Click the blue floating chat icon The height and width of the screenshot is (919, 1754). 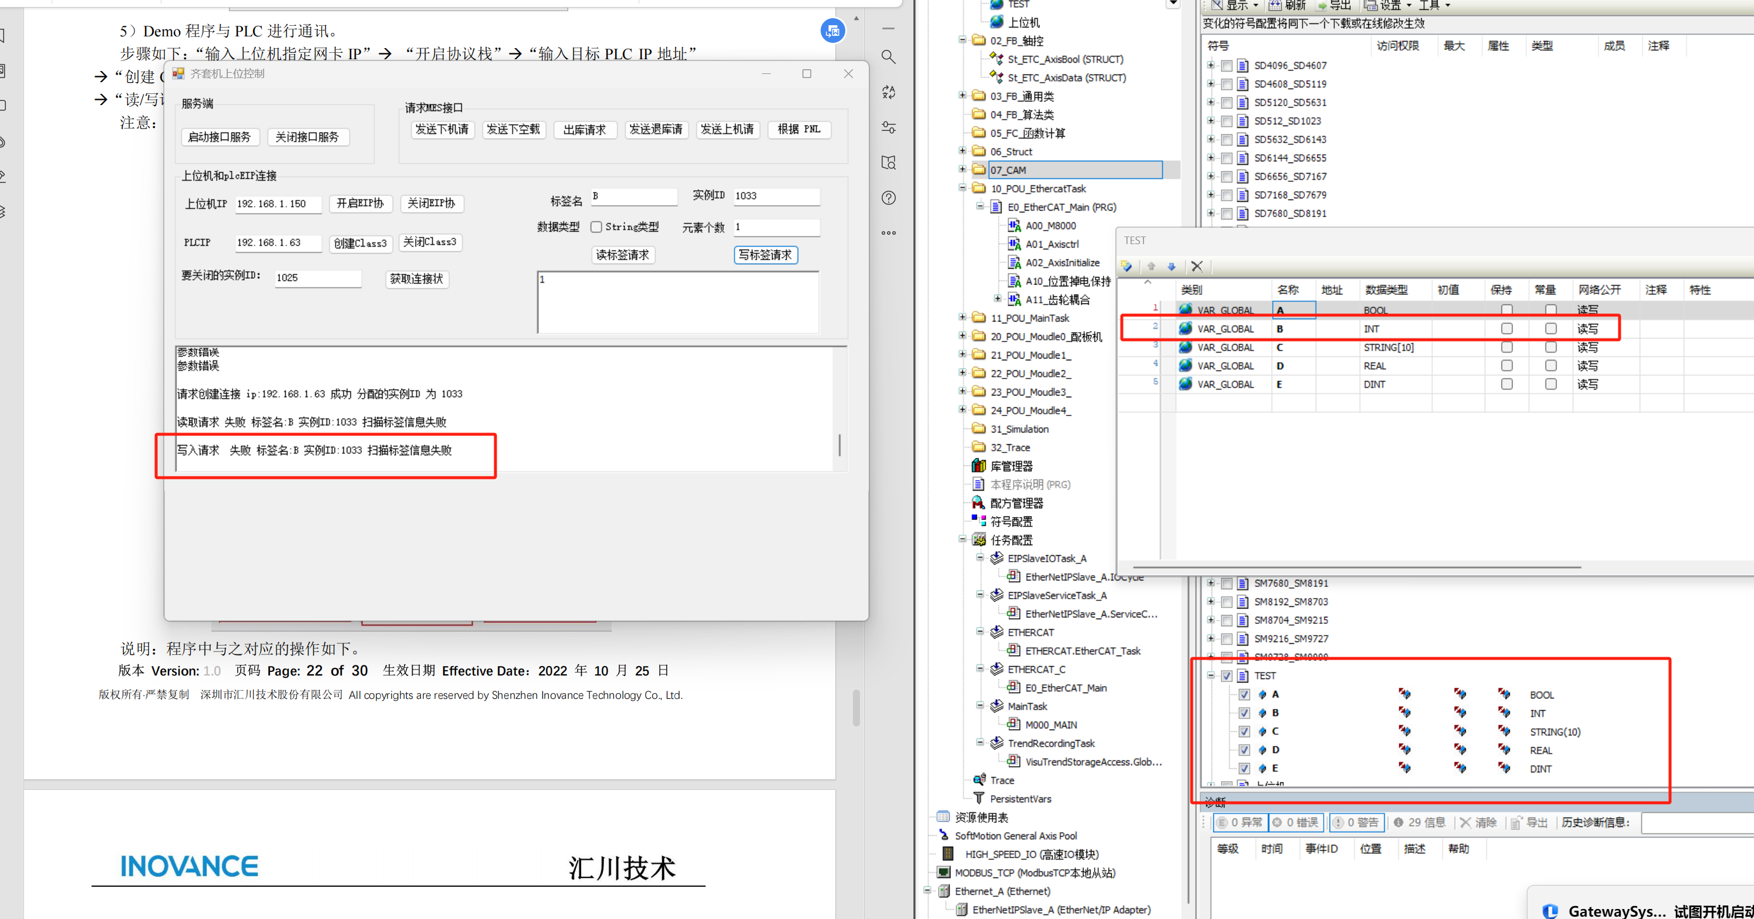click(x=832, y=31)
